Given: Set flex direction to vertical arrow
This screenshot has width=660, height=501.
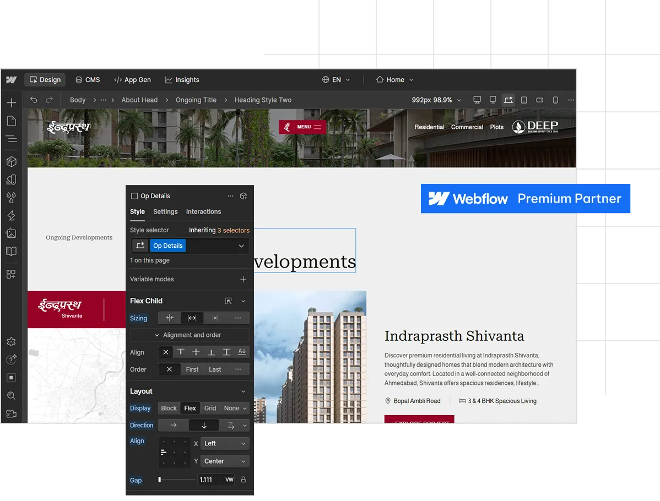Looking at the screenshot, I should click(x=204, y=425).
